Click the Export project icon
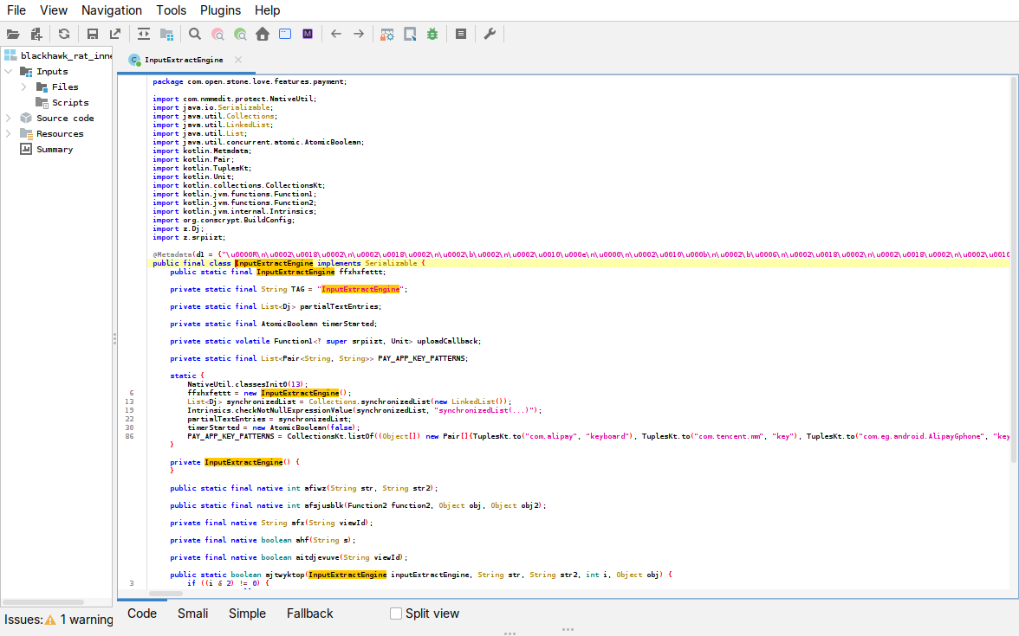 tap(115, 35)
